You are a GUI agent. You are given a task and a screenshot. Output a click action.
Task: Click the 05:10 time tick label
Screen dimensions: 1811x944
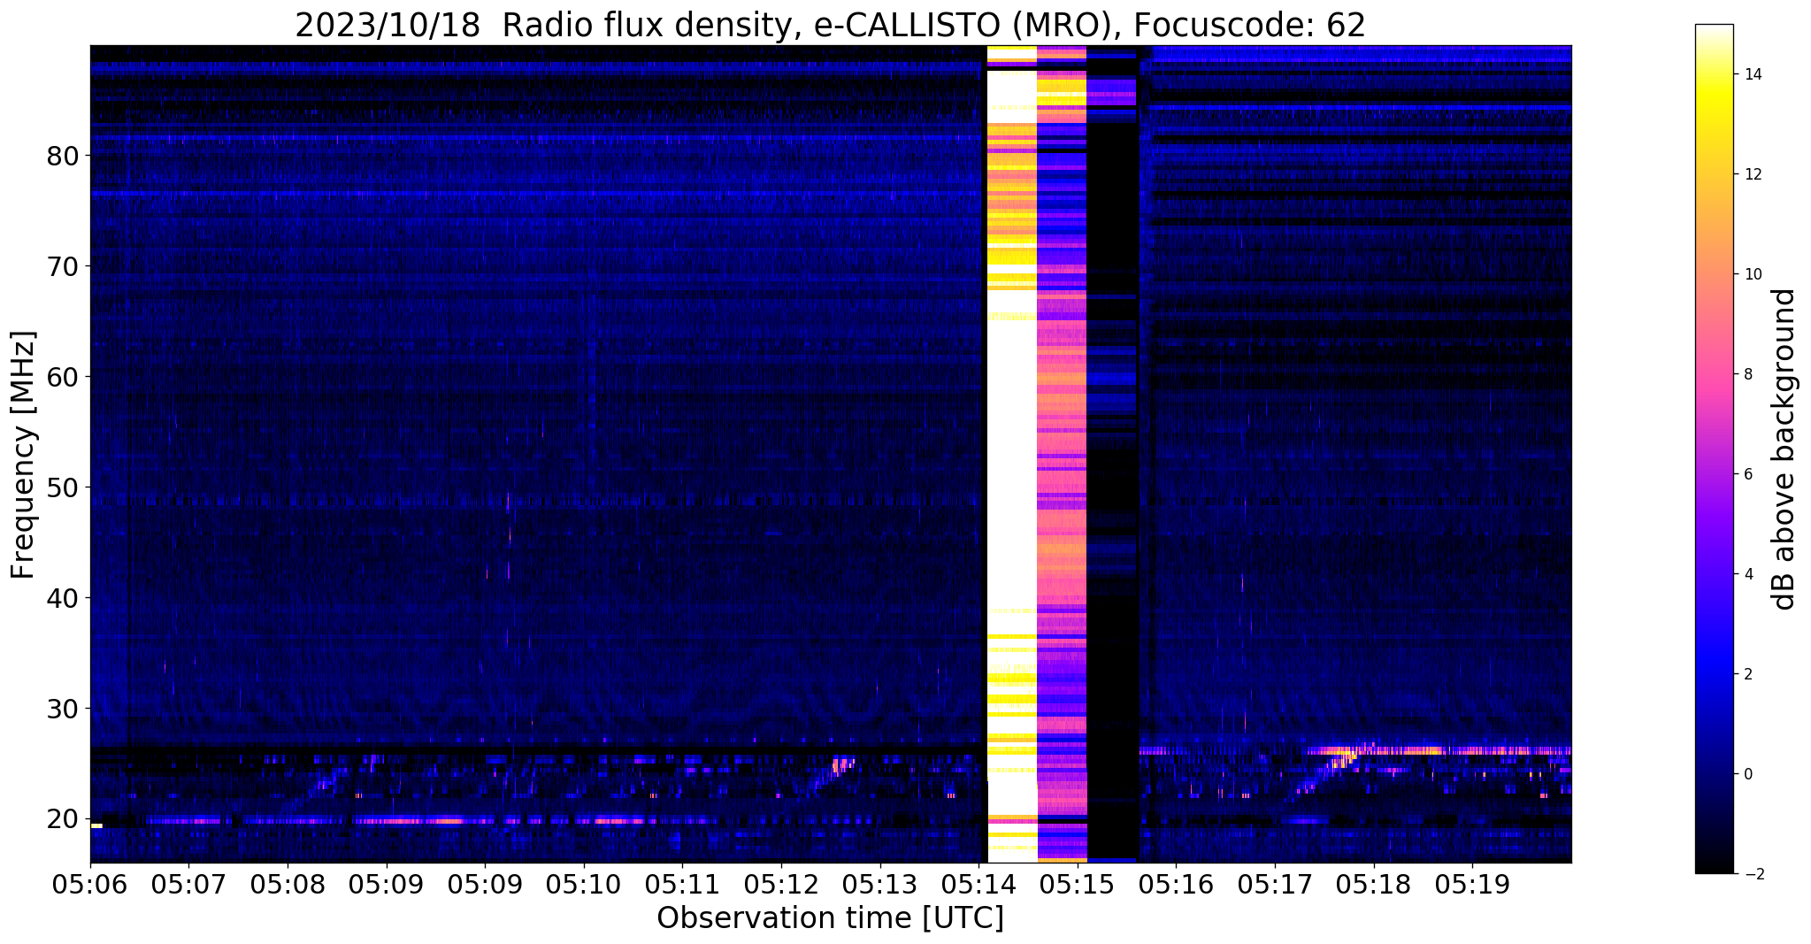(x=584, y=883)
